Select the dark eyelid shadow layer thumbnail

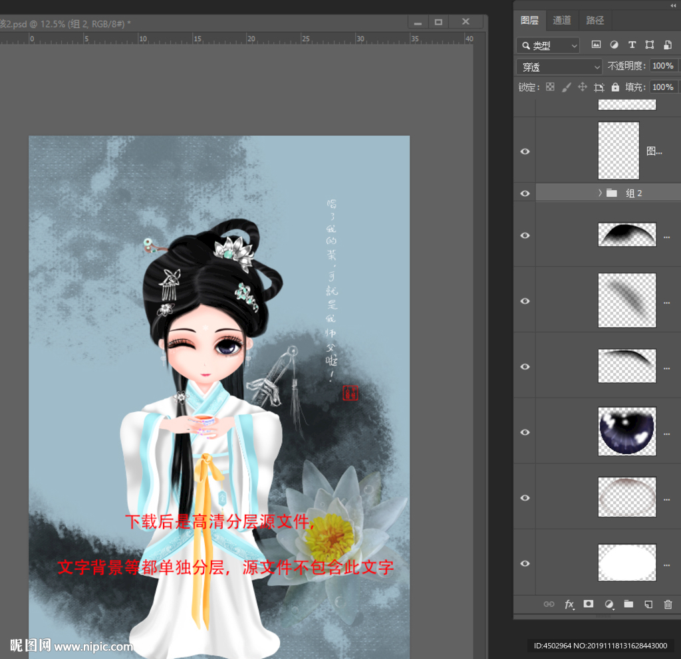tap(627, 235)
